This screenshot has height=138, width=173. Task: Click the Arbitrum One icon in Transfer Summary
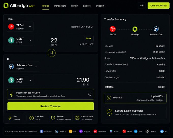click(156, 29)
